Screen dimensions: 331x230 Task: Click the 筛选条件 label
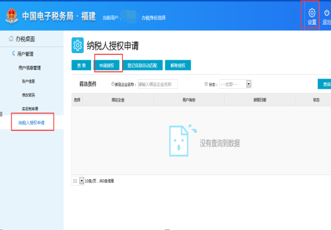(x=88, y=84)
